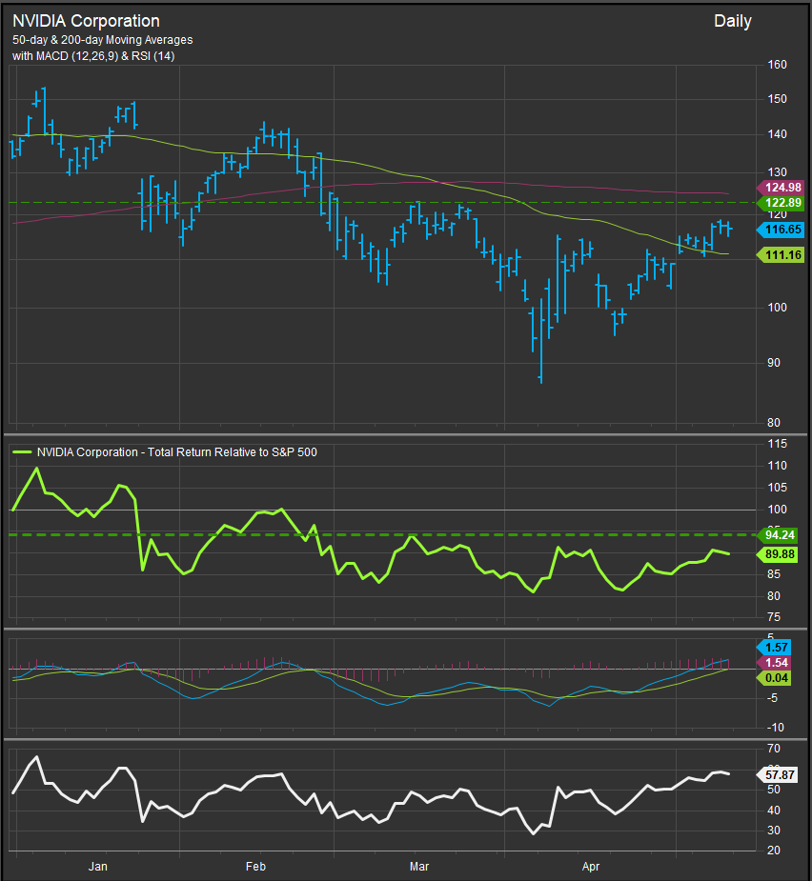Click the 80 label on the price axis
812x881 pixels.
(774, 423)
